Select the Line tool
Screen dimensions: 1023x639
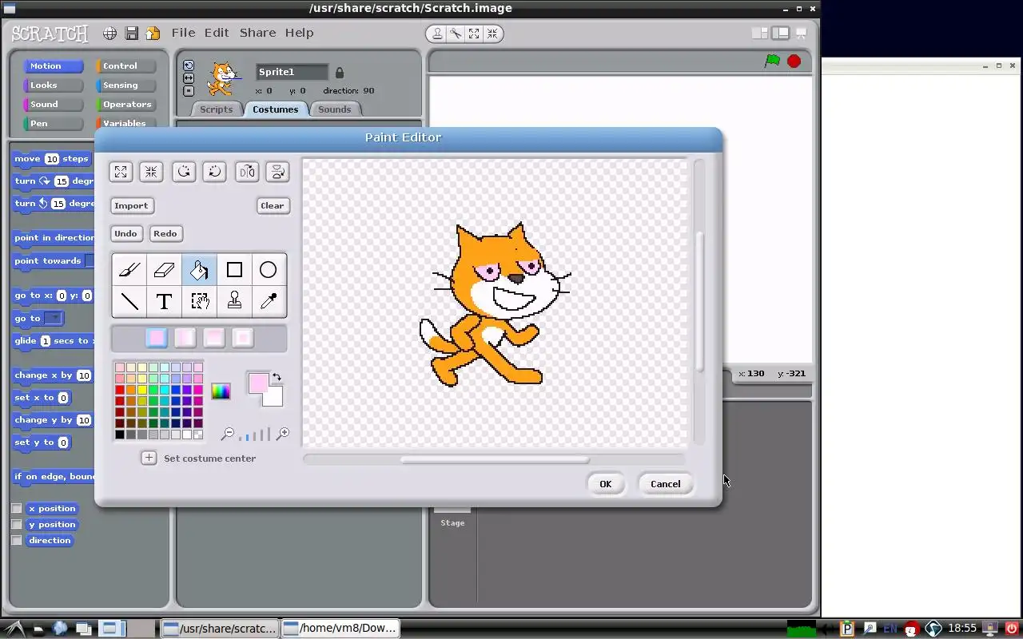[x=129, y=301]
